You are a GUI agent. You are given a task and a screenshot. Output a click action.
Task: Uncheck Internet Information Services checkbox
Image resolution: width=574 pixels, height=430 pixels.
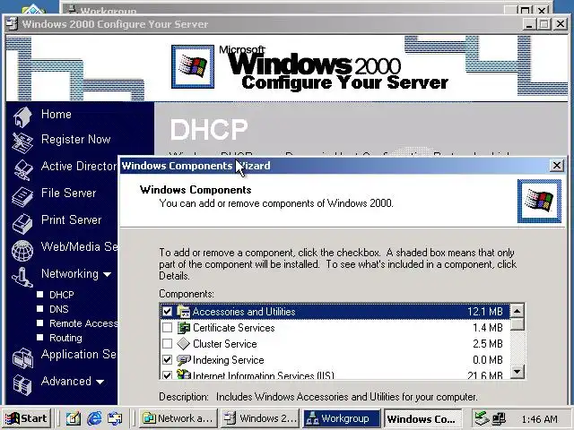168,375
